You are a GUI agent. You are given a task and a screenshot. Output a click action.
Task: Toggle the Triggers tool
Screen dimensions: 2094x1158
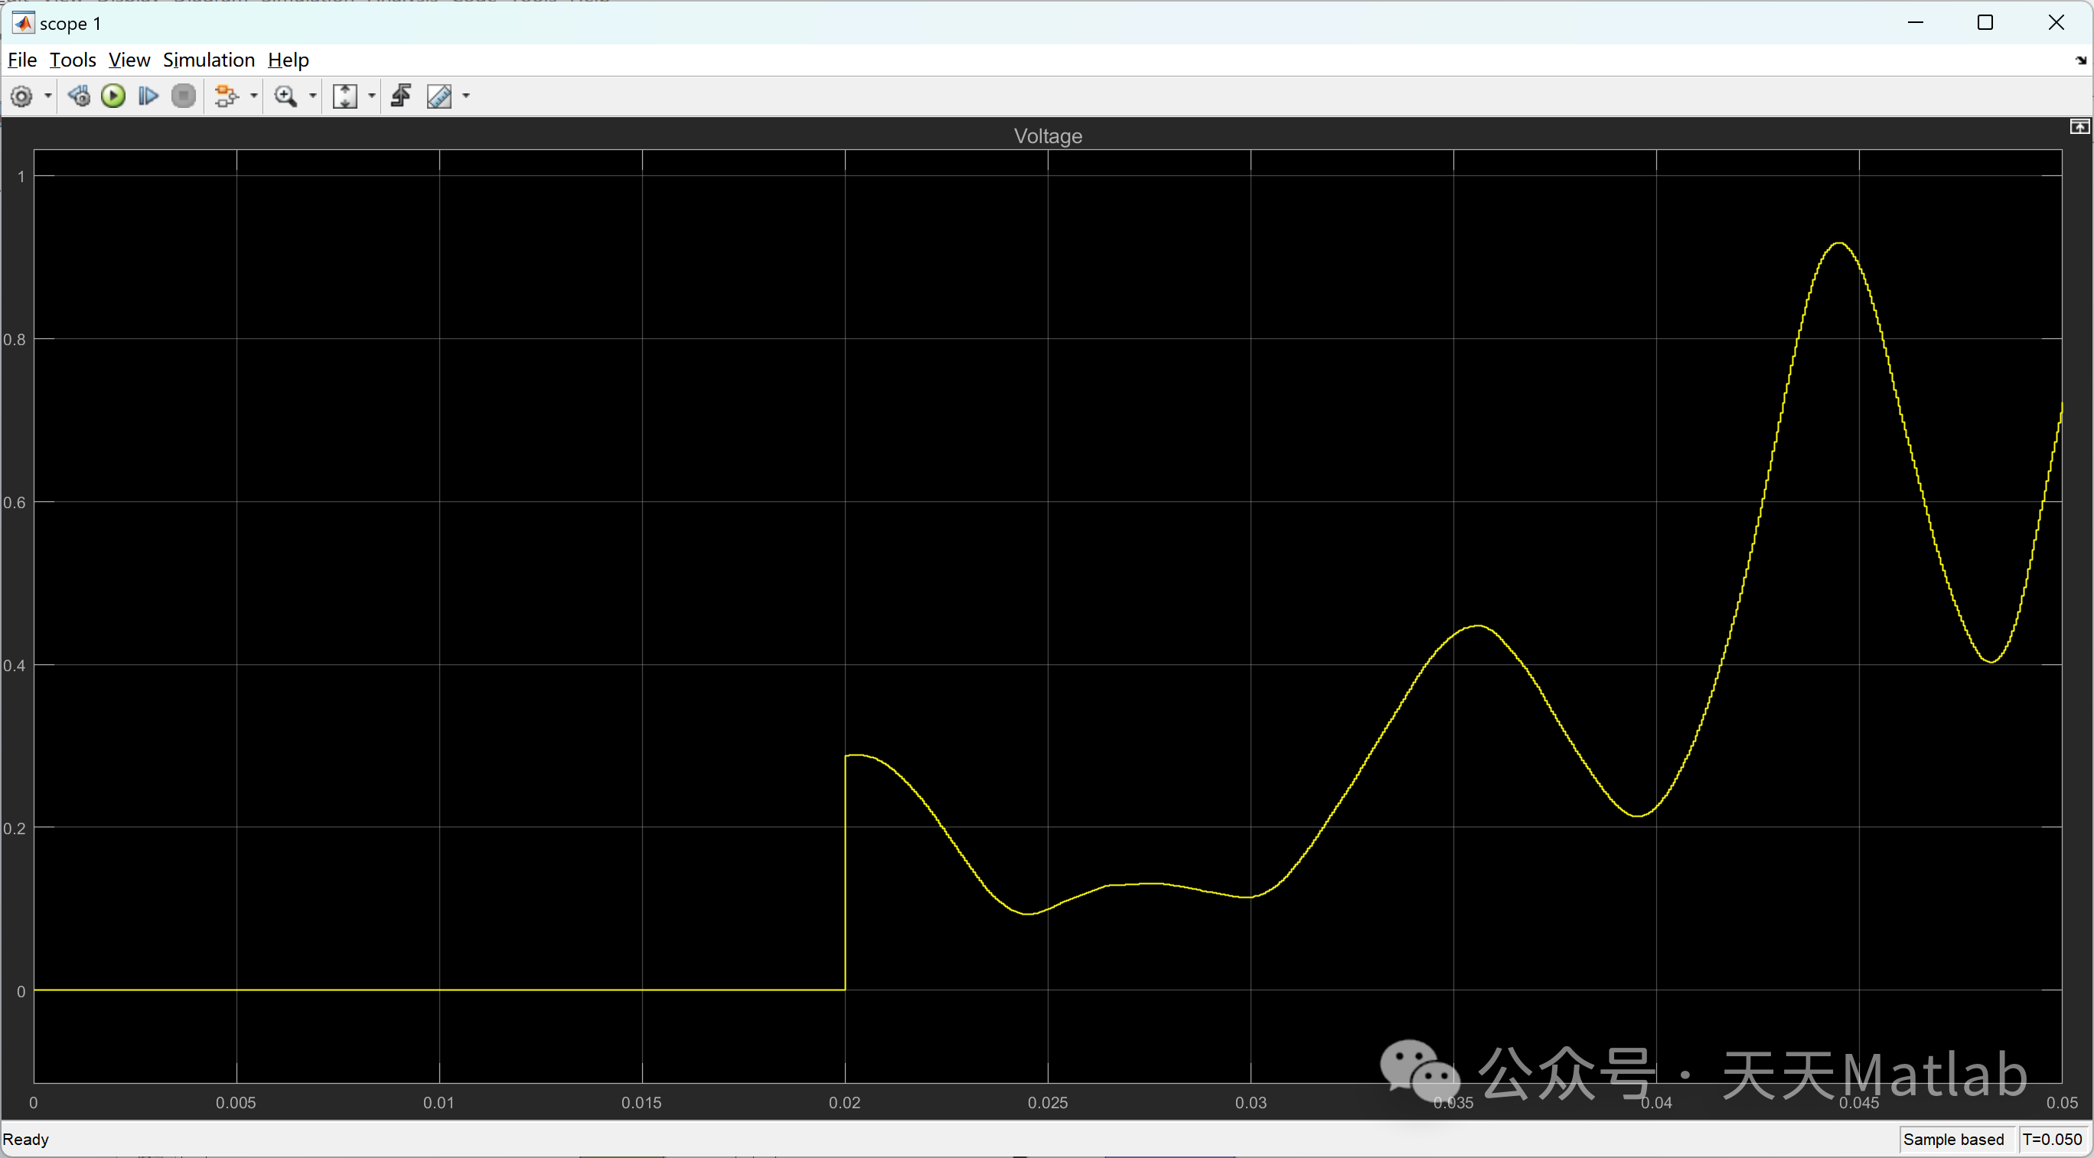[401, 96]
